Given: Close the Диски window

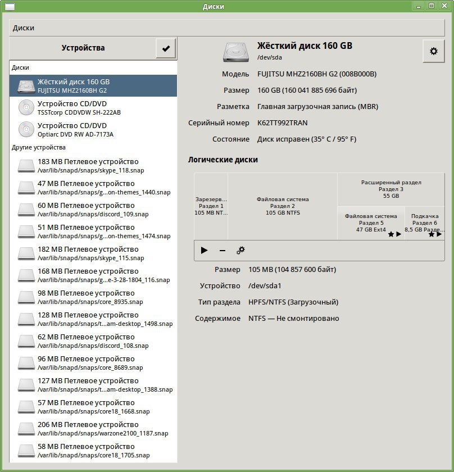Looking at the screenshot, I should tap(444, 6).
